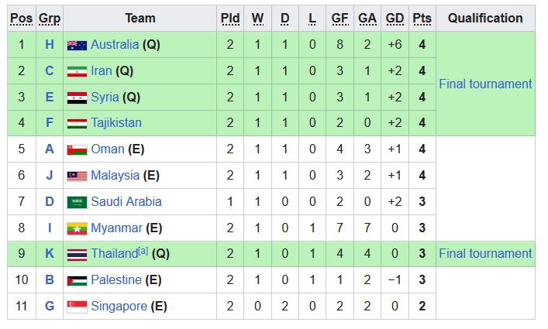548x329 pixels.
Task: Click the Tajikistan flag icon
Action: point(77,123)
